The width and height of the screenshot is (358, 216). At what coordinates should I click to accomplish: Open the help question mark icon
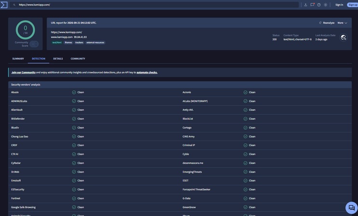(318, 5)
